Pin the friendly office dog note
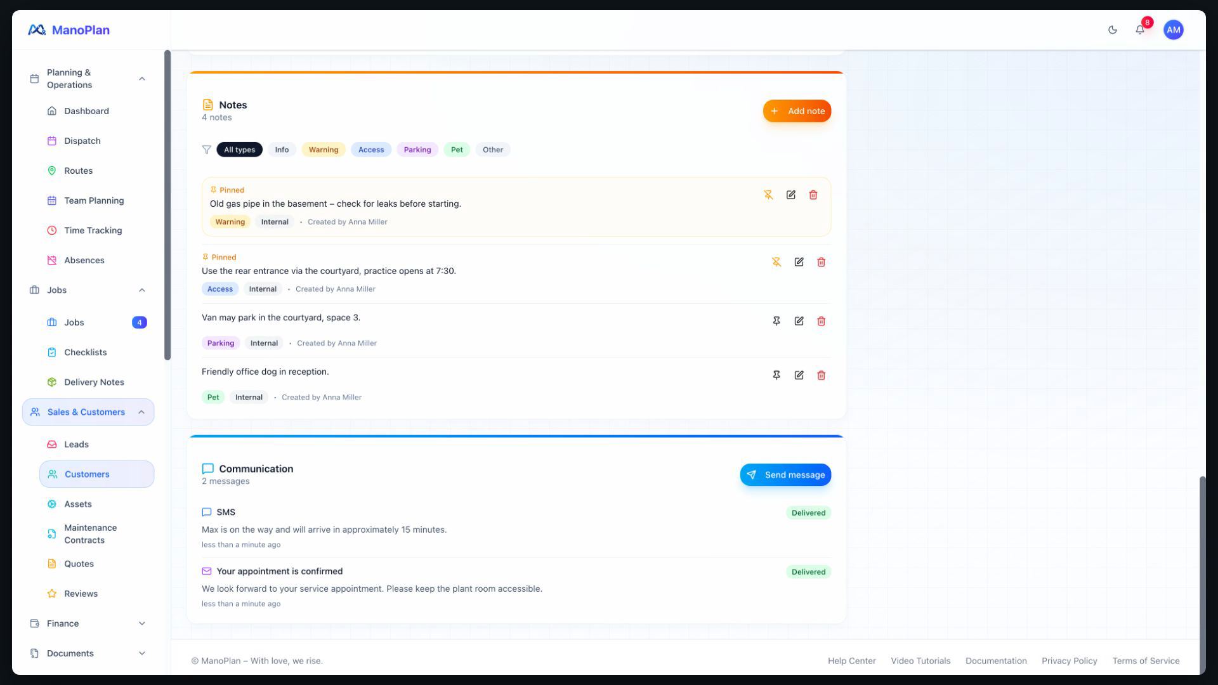The height and width of the screenshot is (685, 1218). [776, 375]
